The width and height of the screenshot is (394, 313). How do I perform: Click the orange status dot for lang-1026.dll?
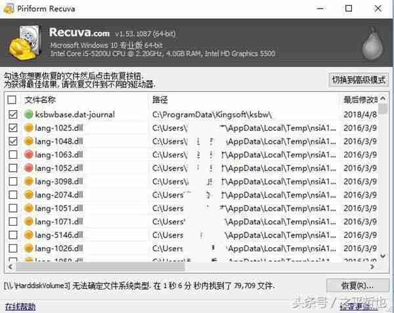click(29, 248)
